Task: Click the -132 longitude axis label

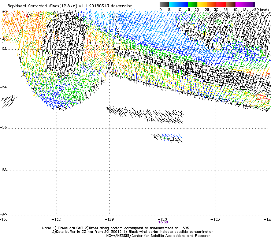Action: click(x=56, y=219)
